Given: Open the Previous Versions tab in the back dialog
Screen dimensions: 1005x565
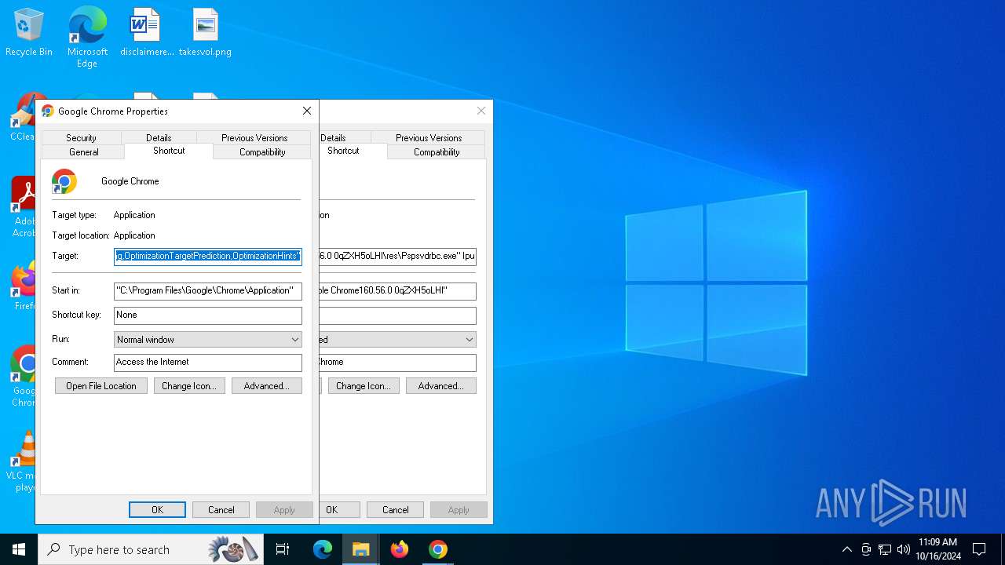Looking at the screenshot, I should tap(429, 137).
